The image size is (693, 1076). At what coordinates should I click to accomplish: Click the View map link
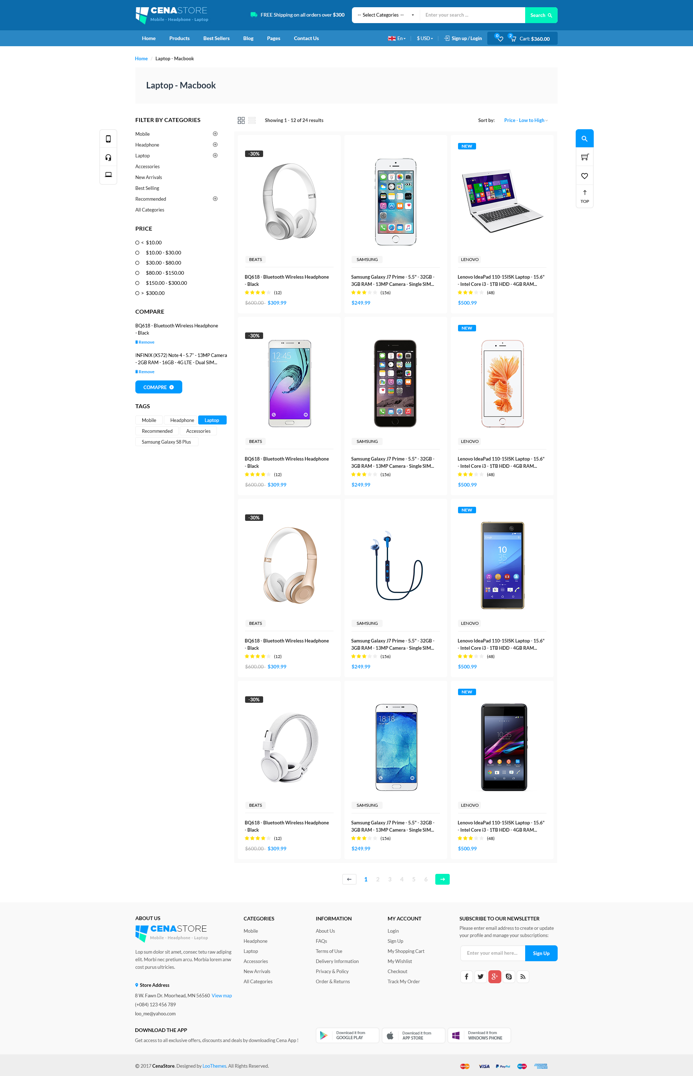coord(221,996)
